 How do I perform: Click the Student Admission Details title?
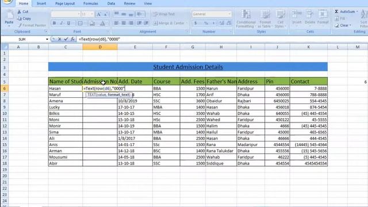(x=188, y=67)
